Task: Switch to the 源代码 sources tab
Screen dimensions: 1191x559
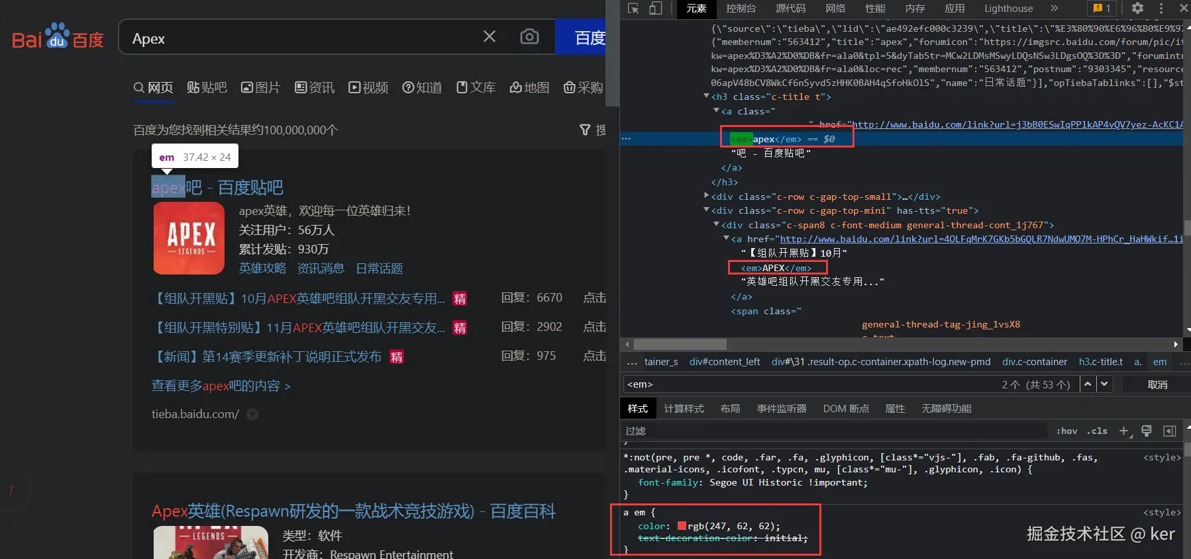Action: point(791,9)
